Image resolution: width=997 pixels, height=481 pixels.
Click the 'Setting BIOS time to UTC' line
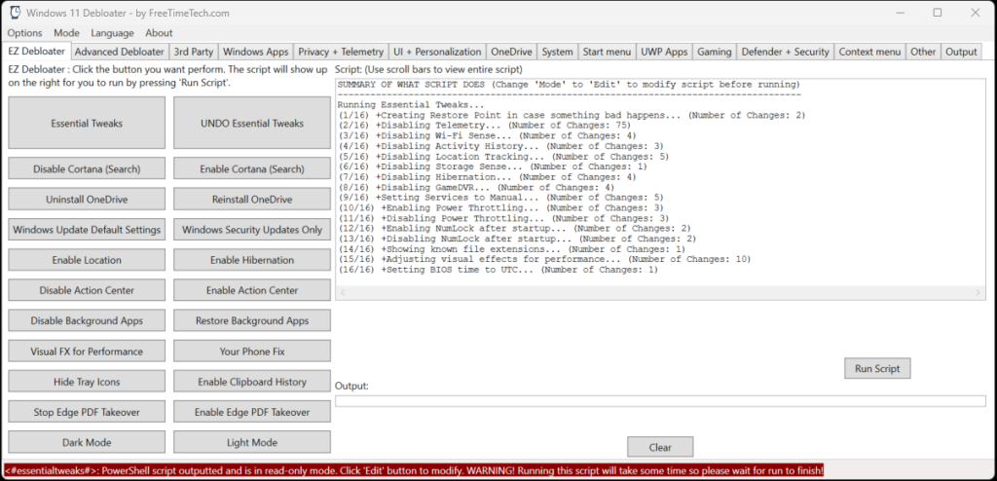pyautogui.click(x=498, y=270)
